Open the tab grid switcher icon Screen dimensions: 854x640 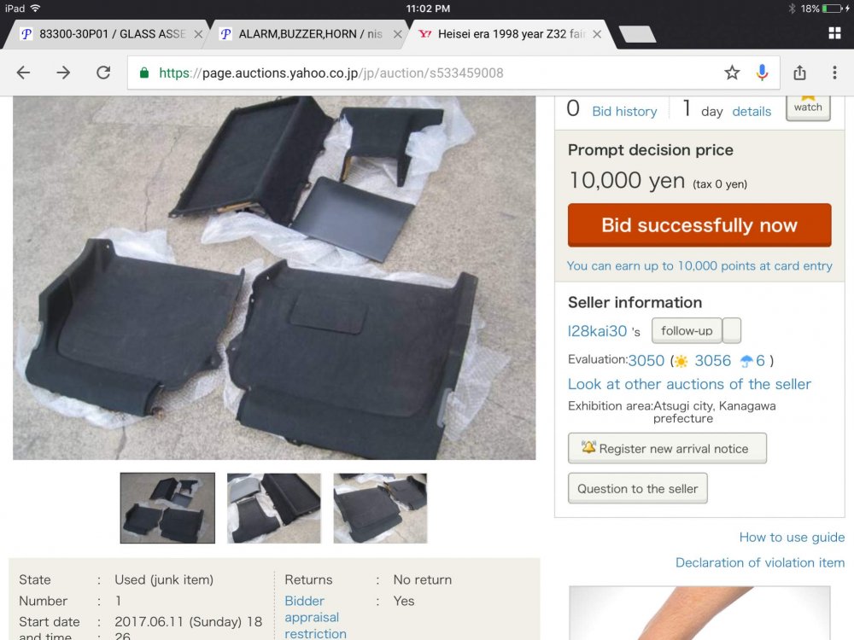point(834,34)
